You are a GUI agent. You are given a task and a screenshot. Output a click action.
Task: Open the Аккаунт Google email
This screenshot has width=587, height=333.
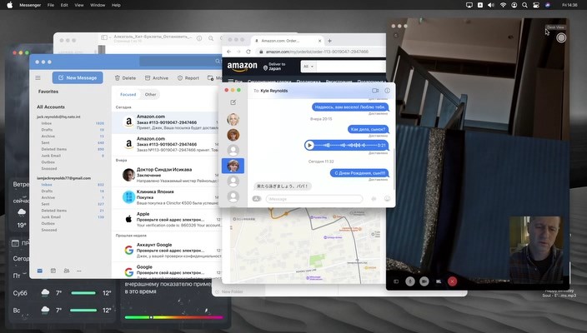pos(167,250)
